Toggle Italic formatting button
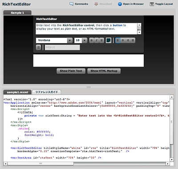 (x=97, y=40)
